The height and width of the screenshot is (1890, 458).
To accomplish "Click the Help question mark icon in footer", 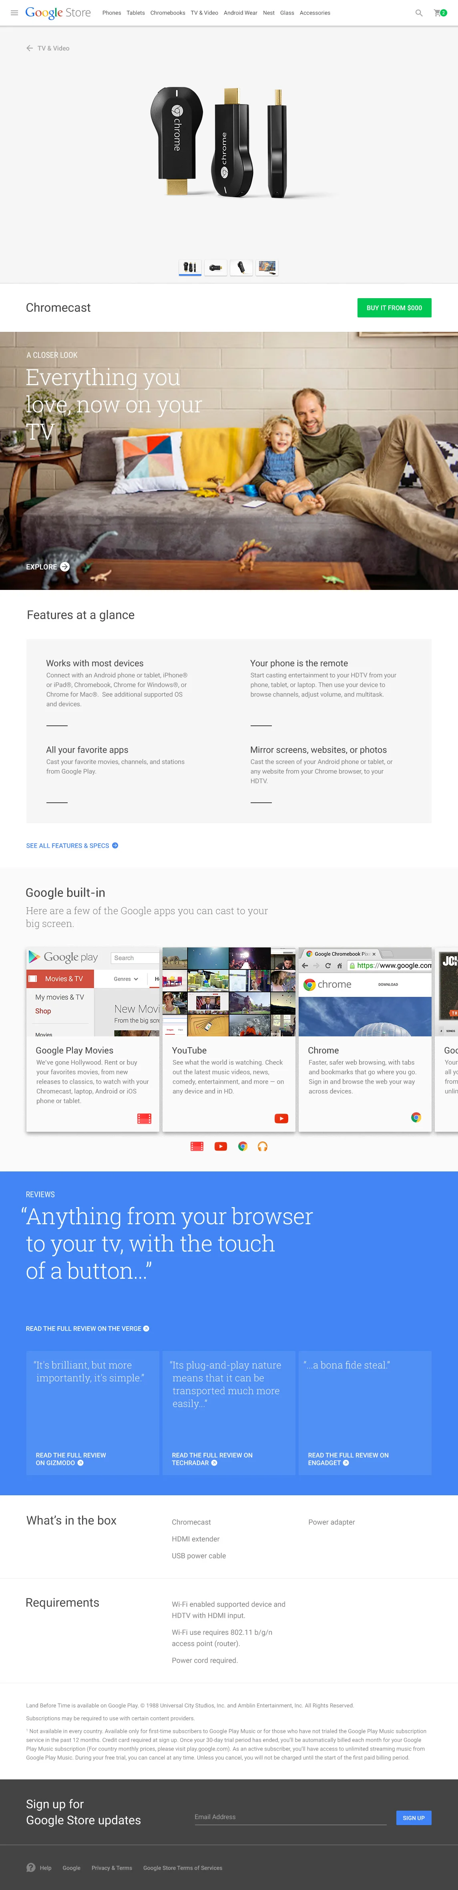I will [31, 1867].
